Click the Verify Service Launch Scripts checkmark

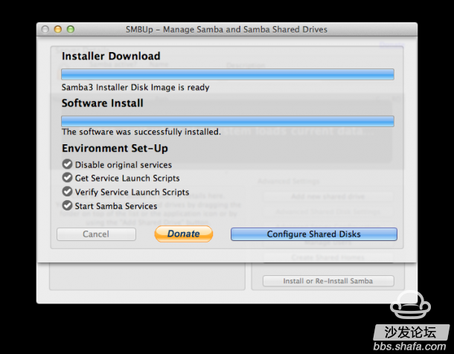(x=67, y=191)
